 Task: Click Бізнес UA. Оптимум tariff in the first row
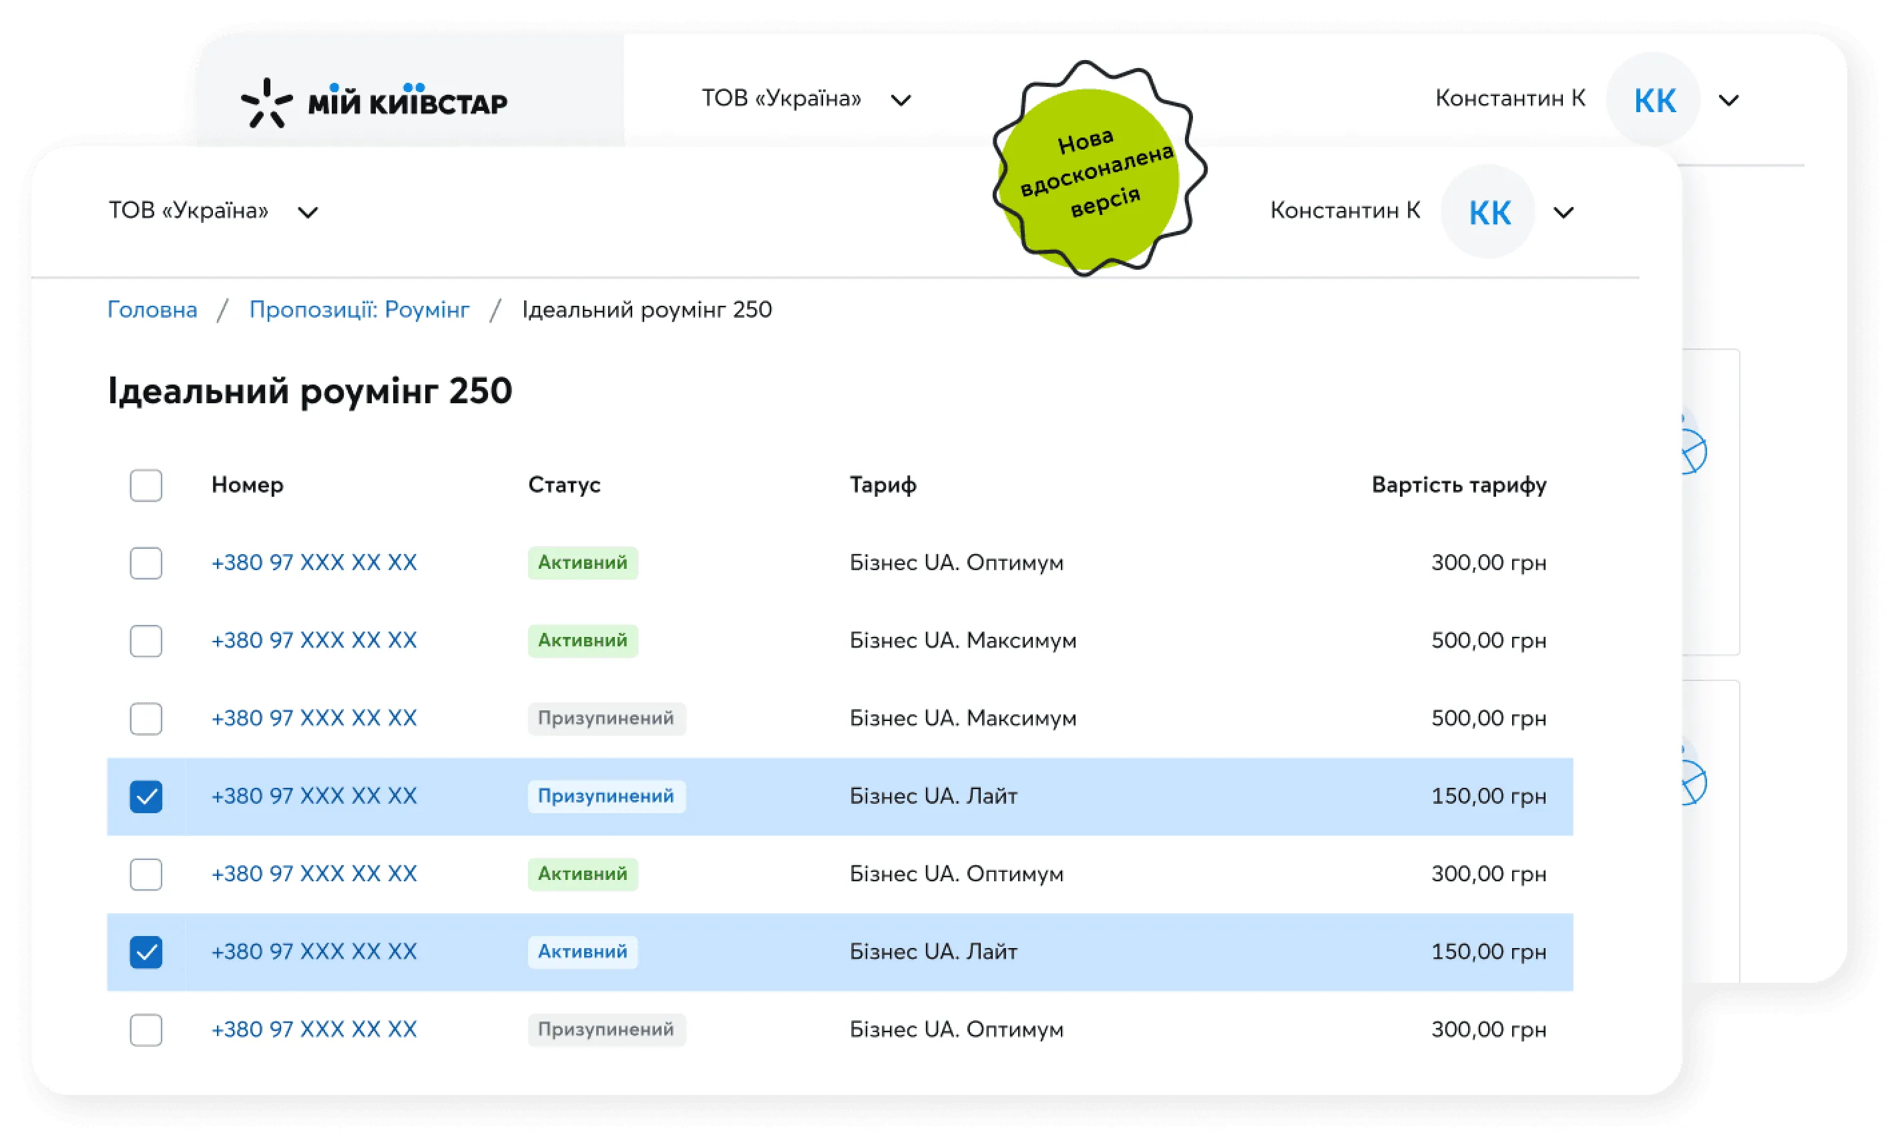[956, 563]
